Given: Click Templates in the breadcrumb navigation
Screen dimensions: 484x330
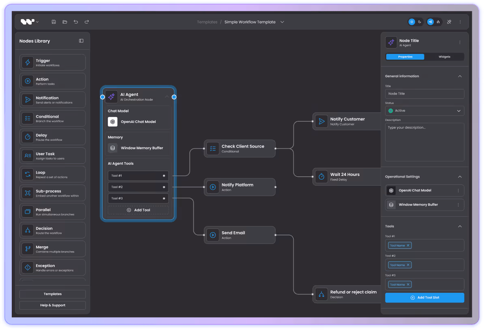Looking at the screenshot, I should click(207, 22).
